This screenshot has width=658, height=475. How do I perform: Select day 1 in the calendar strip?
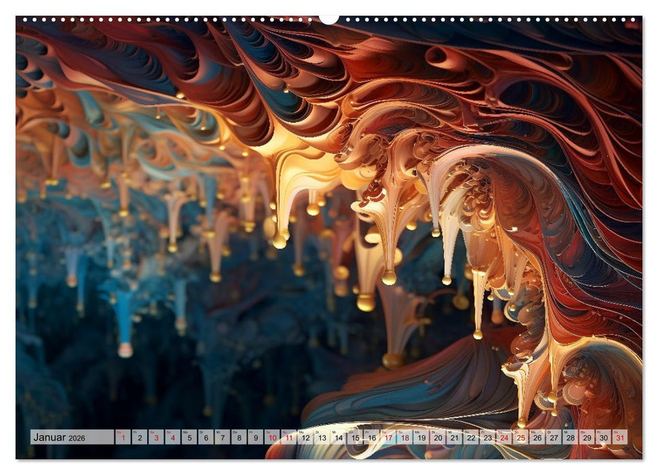(123, 438)
